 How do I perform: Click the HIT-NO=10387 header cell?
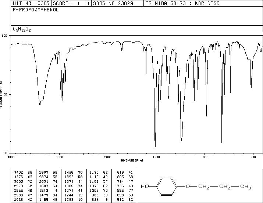click(x=31, y=3)
